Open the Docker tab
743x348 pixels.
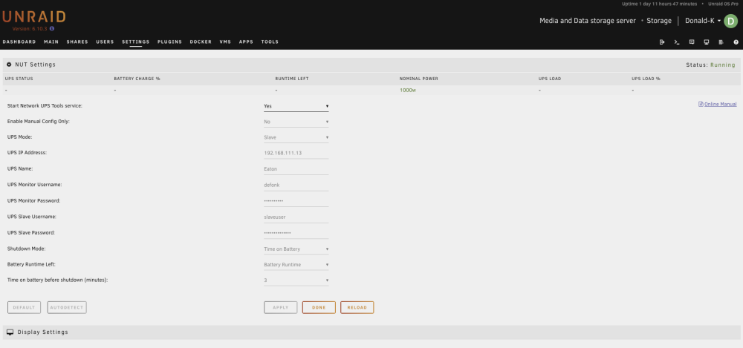[201, 42]
